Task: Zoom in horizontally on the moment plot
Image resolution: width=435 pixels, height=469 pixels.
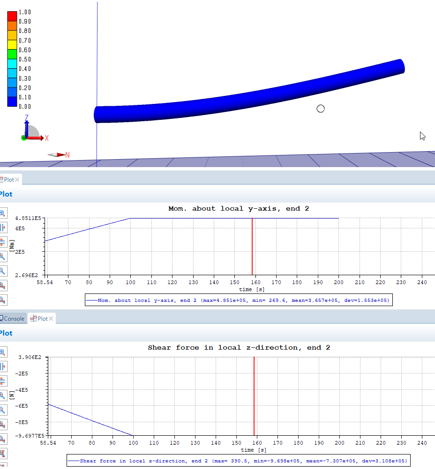Action: (2, 286)
